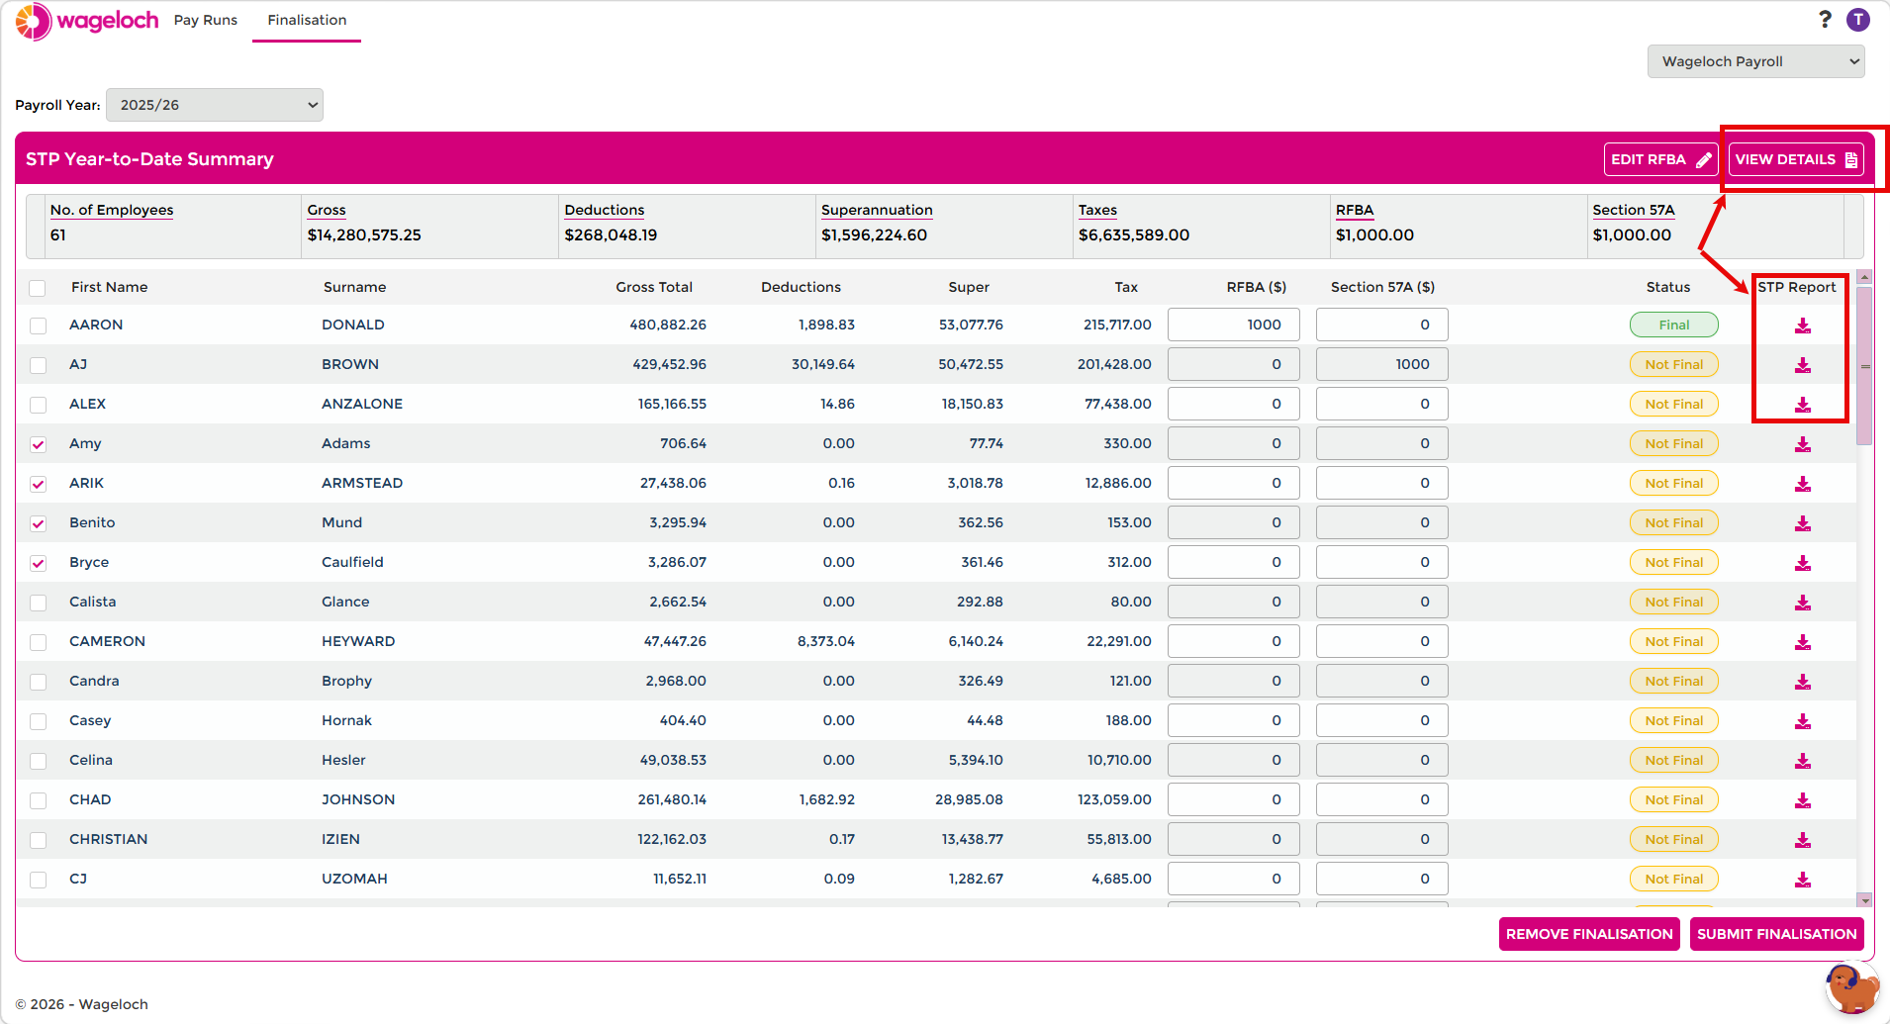This screenshot has height=1024, width=1890.
Task: Untick the checkbox for Amy Adams
Action: click(38, 444)
